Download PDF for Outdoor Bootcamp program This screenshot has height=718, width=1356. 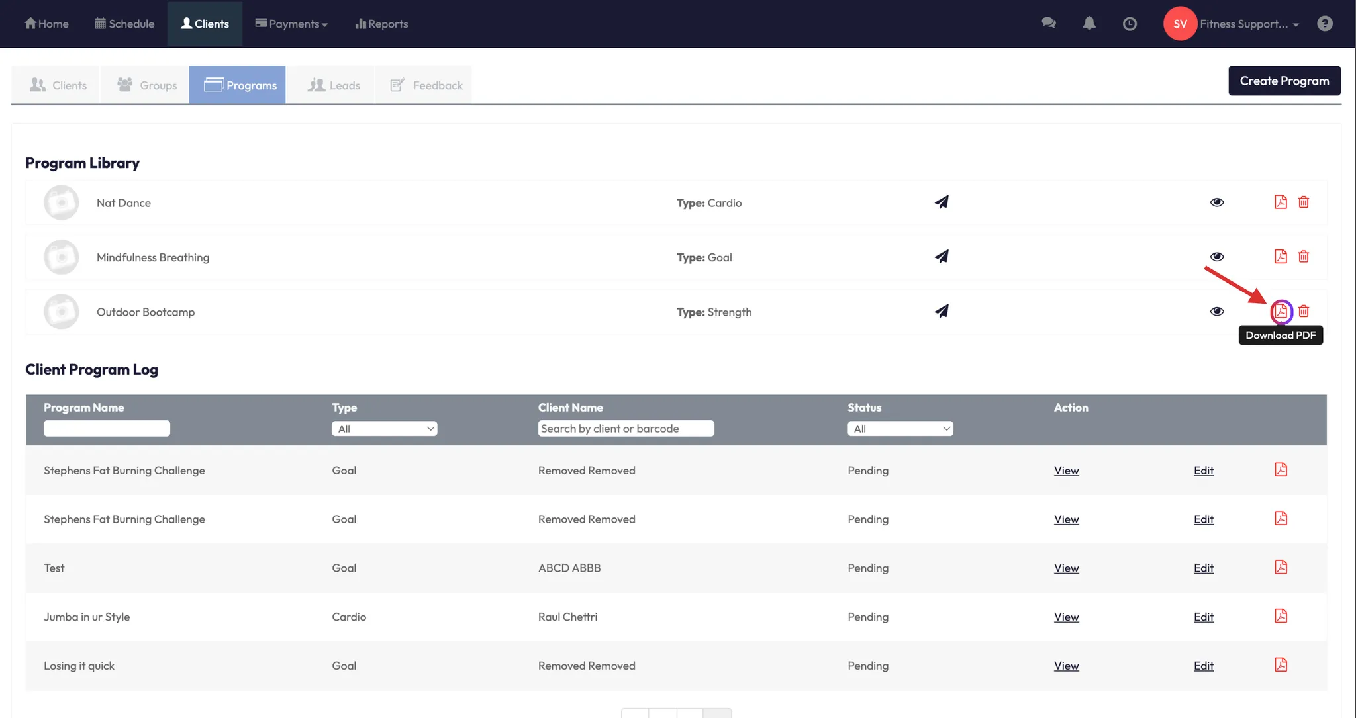[1281, 311]
